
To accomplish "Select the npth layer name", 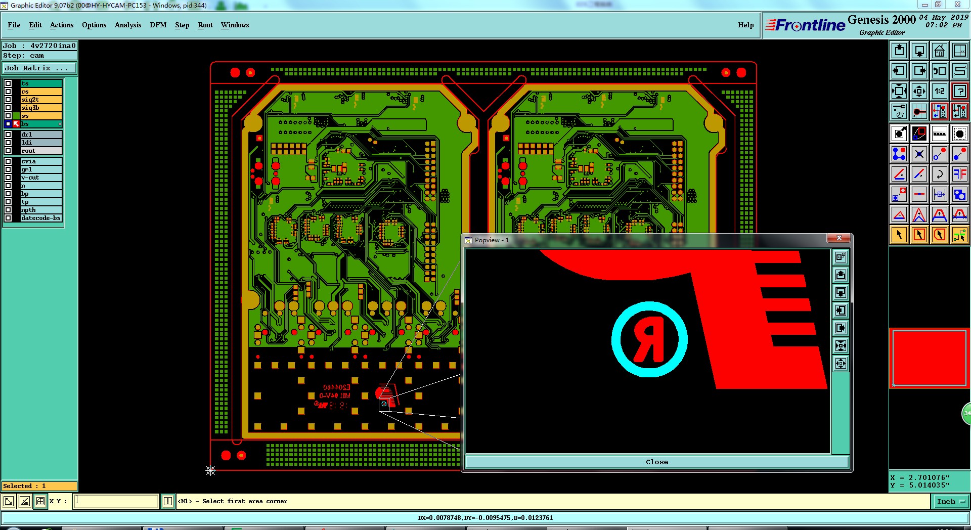I will pyautogui.click(x=41, y=210).
